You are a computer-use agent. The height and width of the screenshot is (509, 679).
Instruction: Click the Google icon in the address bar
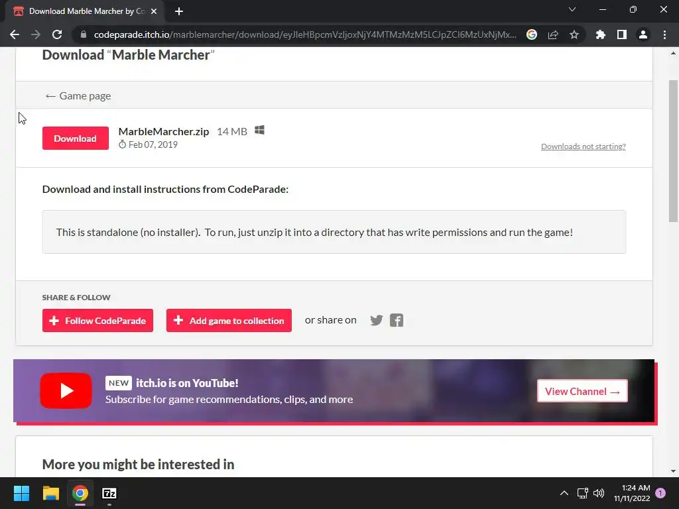(x=532, y=34)
